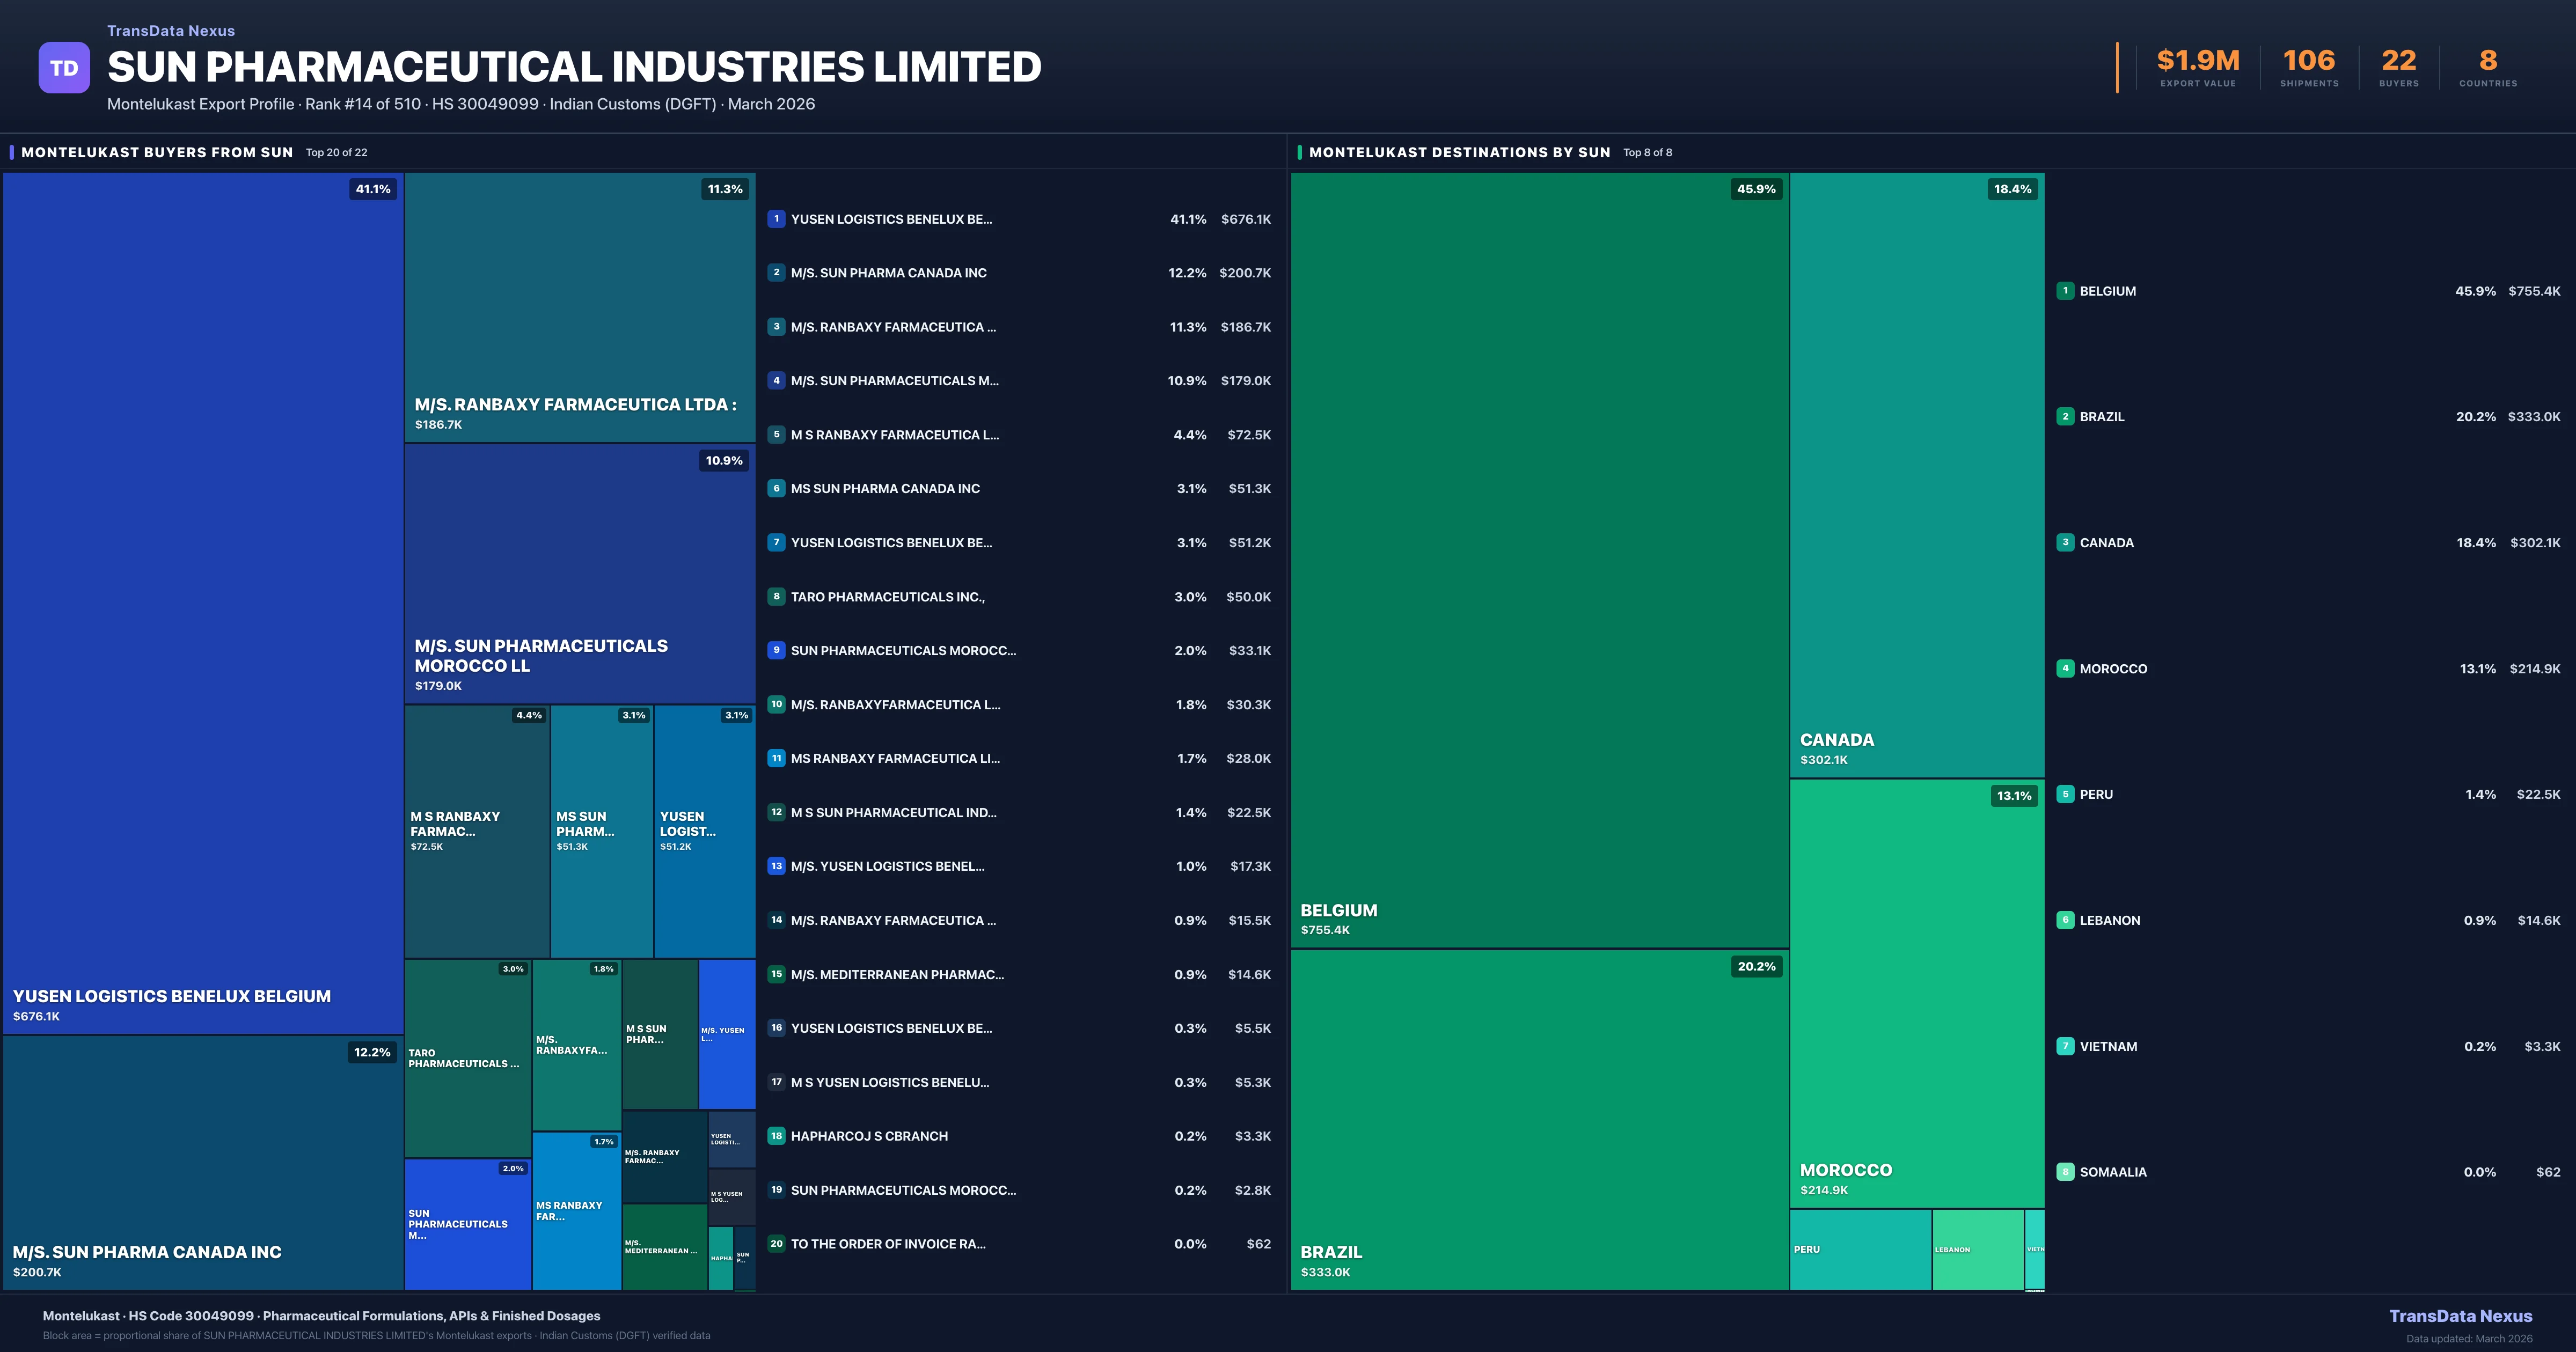Select the Canada treemap block
The height and width of the screenshot is (1352, 2576).
pyautogui.click(x=1916, y=475)
